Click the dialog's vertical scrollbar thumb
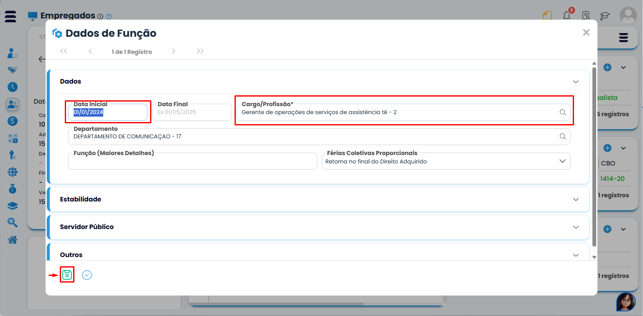Image resolution: width=643 pixels, height=316 pixels. [594, 157]
